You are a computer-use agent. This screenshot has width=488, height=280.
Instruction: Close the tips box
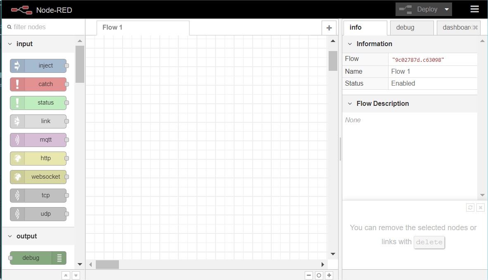point(481,208)
